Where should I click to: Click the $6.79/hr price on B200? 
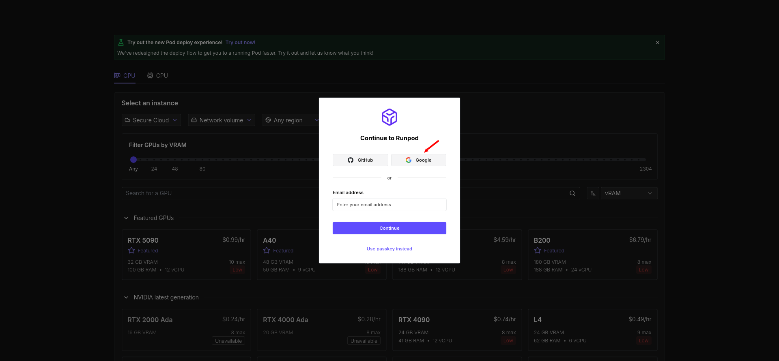pyautogui.click(x=640, y=240)
